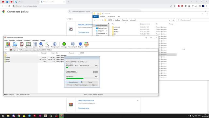Image resolution: width=209 pixels, height=118 pixels.
Task: Click "Показать в папке" under forge download
Action: coord(84,32)
